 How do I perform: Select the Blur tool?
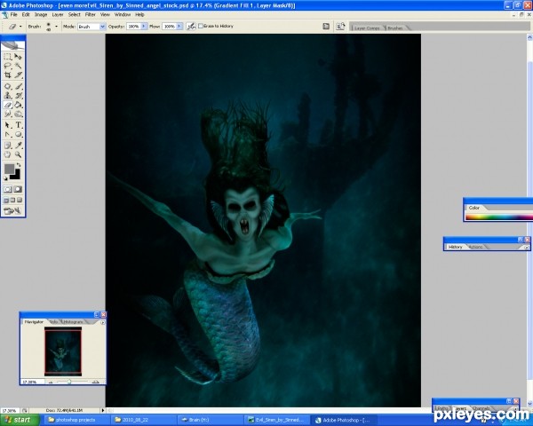pos(7,114)
